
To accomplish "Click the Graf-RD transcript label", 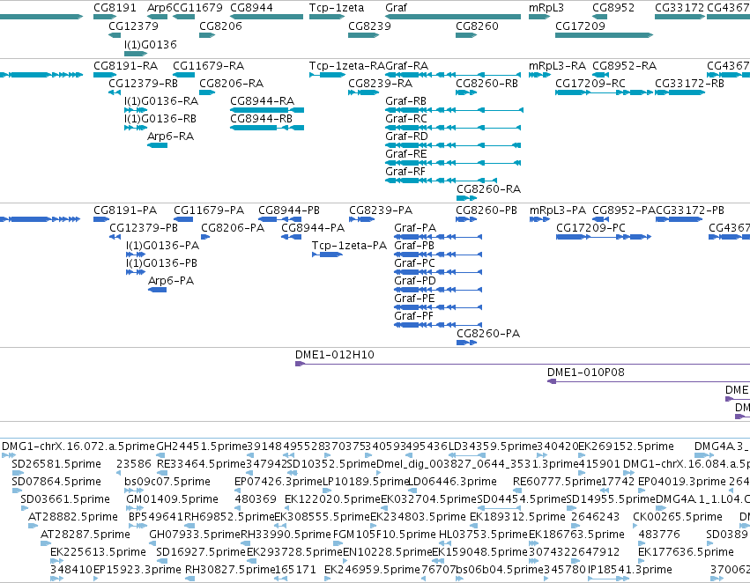I will click(406, 137).
